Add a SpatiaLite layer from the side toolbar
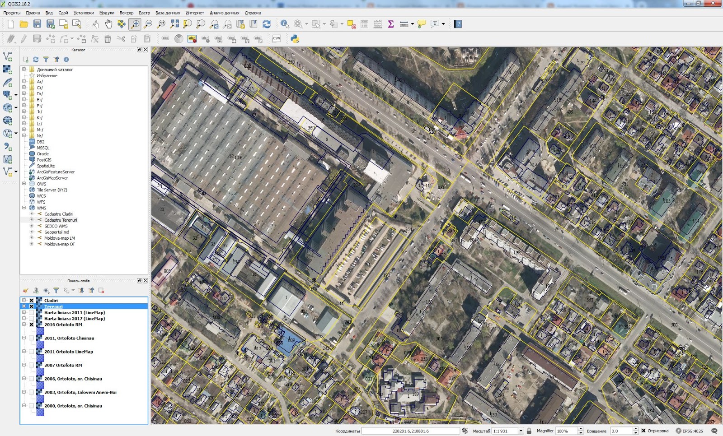This screenshot has height=436, width=723. click(7, 82)
